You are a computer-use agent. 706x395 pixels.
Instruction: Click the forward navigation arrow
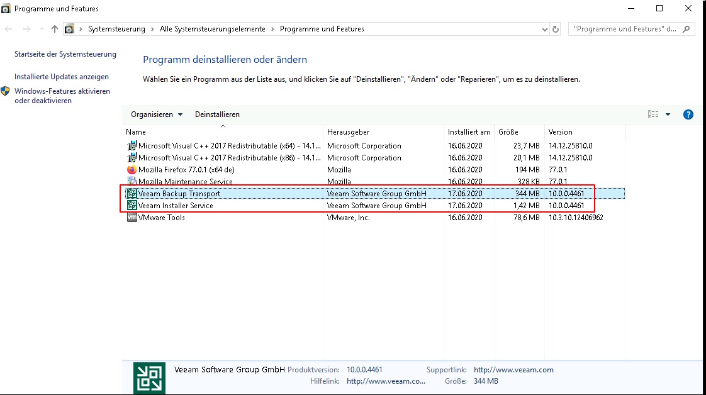27,29
